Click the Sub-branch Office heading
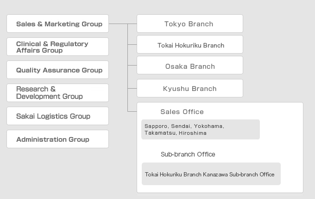The height and width of the screenshot is (199, 315). click(x=188, y=154)
